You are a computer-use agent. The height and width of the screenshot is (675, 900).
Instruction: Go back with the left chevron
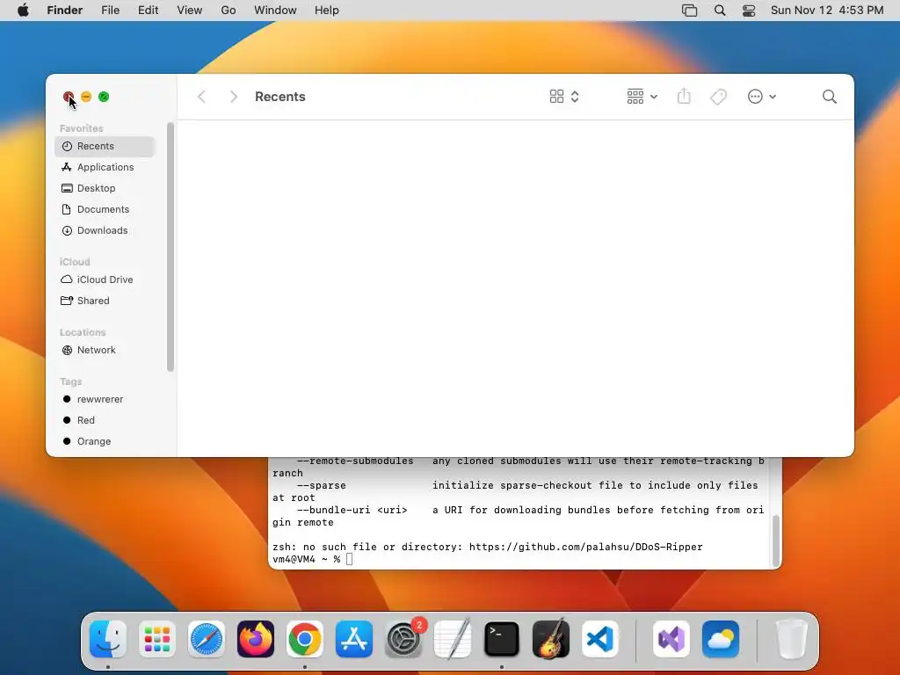[201, 97]
